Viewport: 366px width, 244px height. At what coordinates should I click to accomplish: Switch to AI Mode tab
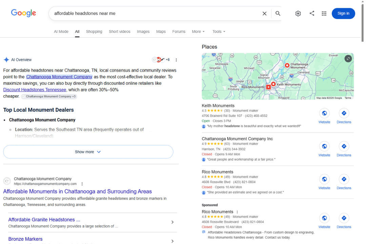pyautogui.click(x=61, y=32)
